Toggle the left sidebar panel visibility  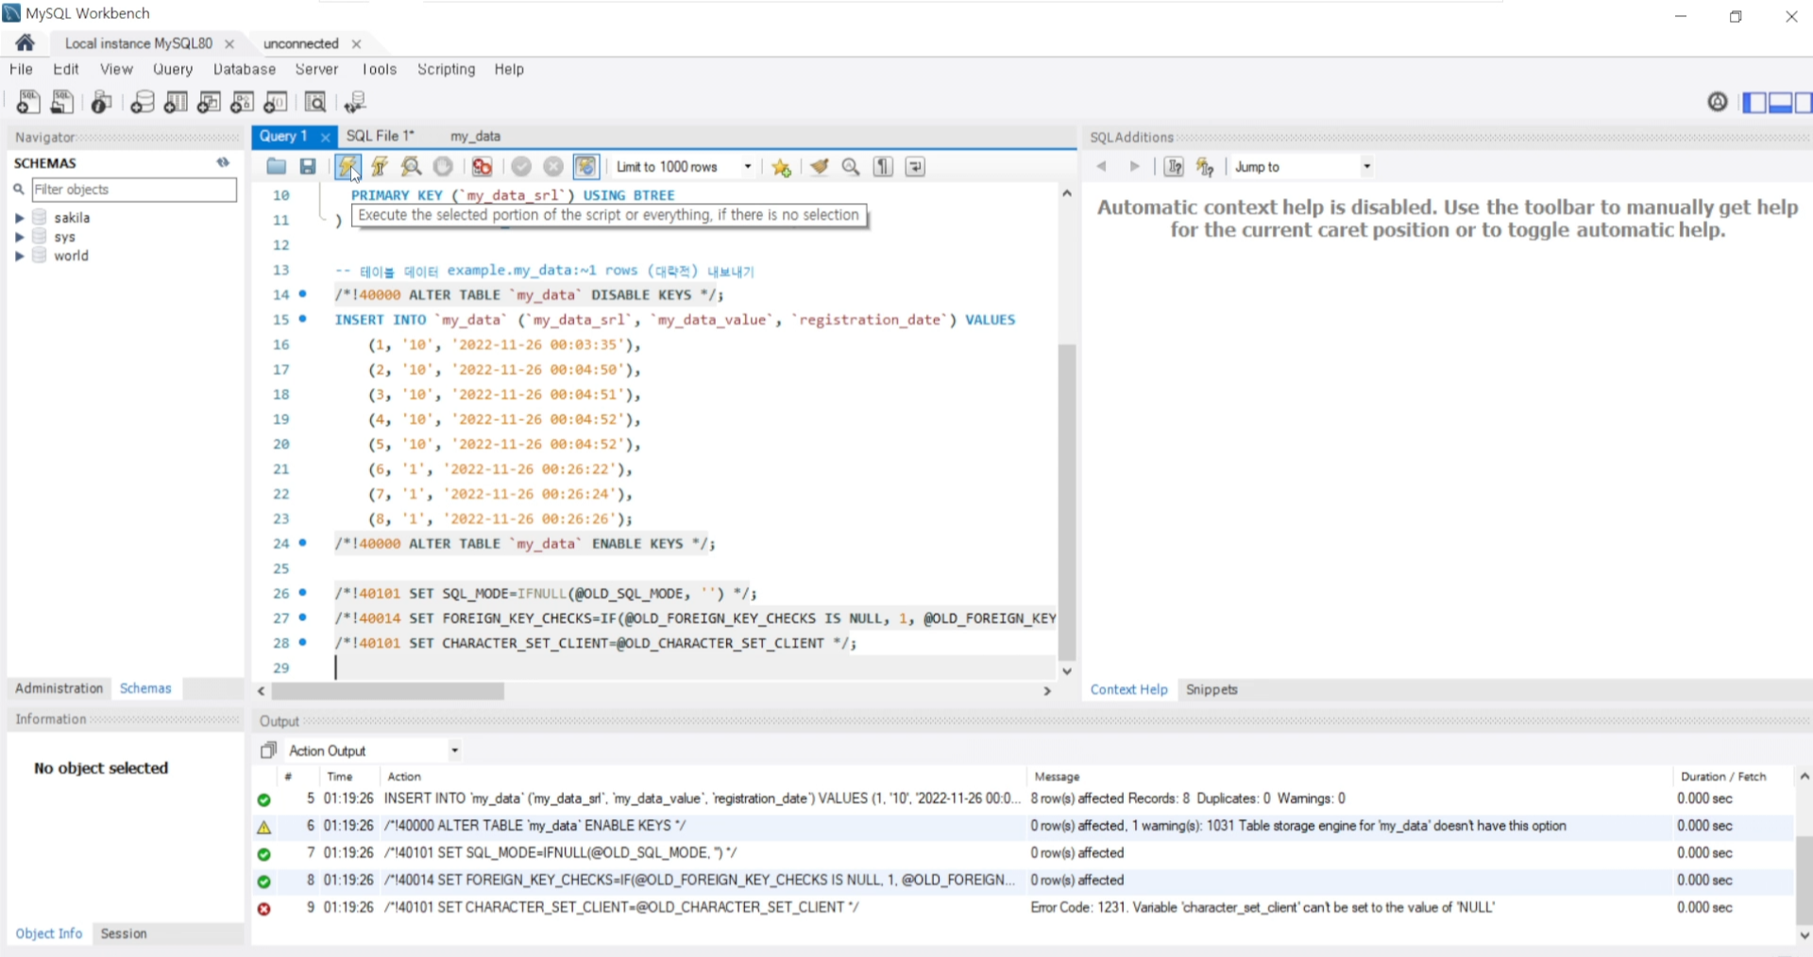[1754, 103]
